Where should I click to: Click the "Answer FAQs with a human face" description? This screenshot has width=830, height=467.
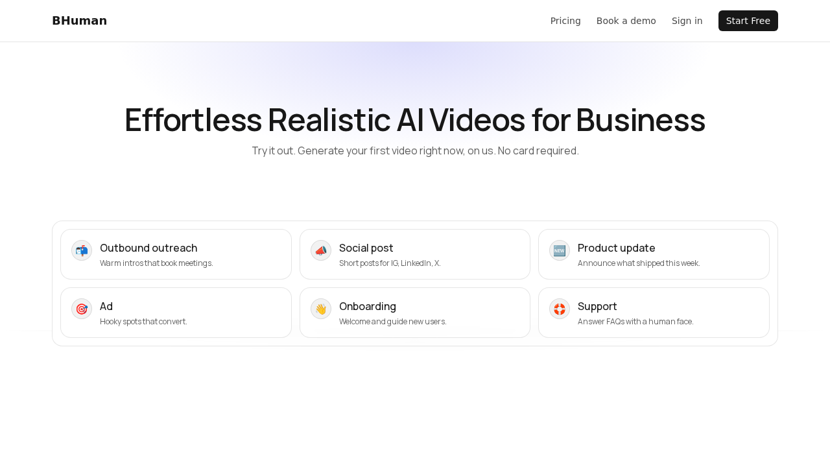[x=635, y=322]
